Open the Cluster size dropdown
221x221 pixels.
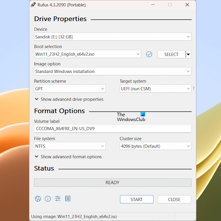(155, 146)
